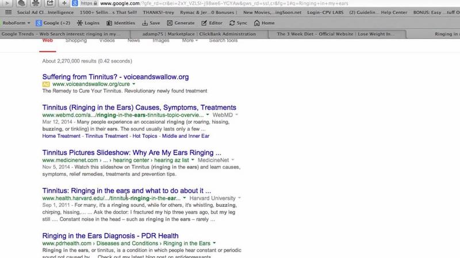Open WebMD Tinnitus Causes, Symptoms result
The image size is (460, 258).
pos(139,107)
